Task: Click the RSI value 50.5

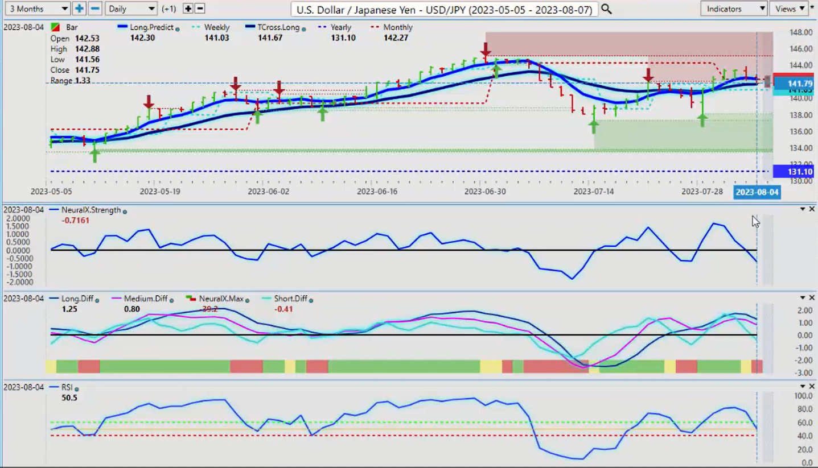Action: [69, 397]
